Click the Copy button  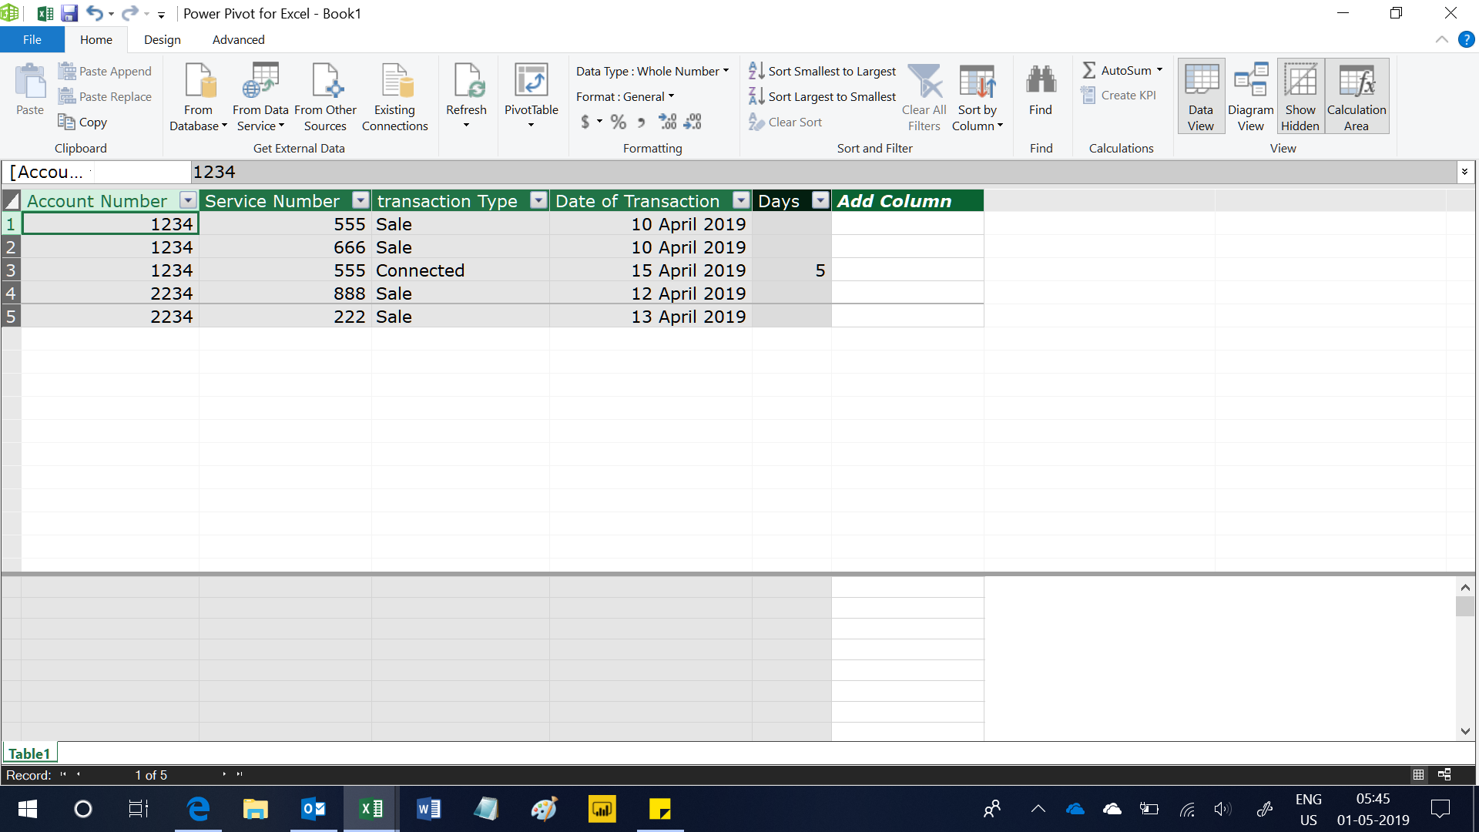pos(82,122)
